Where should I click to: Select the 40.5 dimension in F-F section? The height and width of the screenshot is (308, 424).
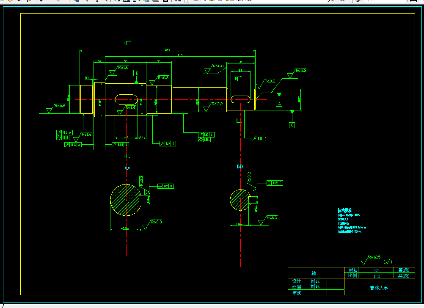pos(124,228)
